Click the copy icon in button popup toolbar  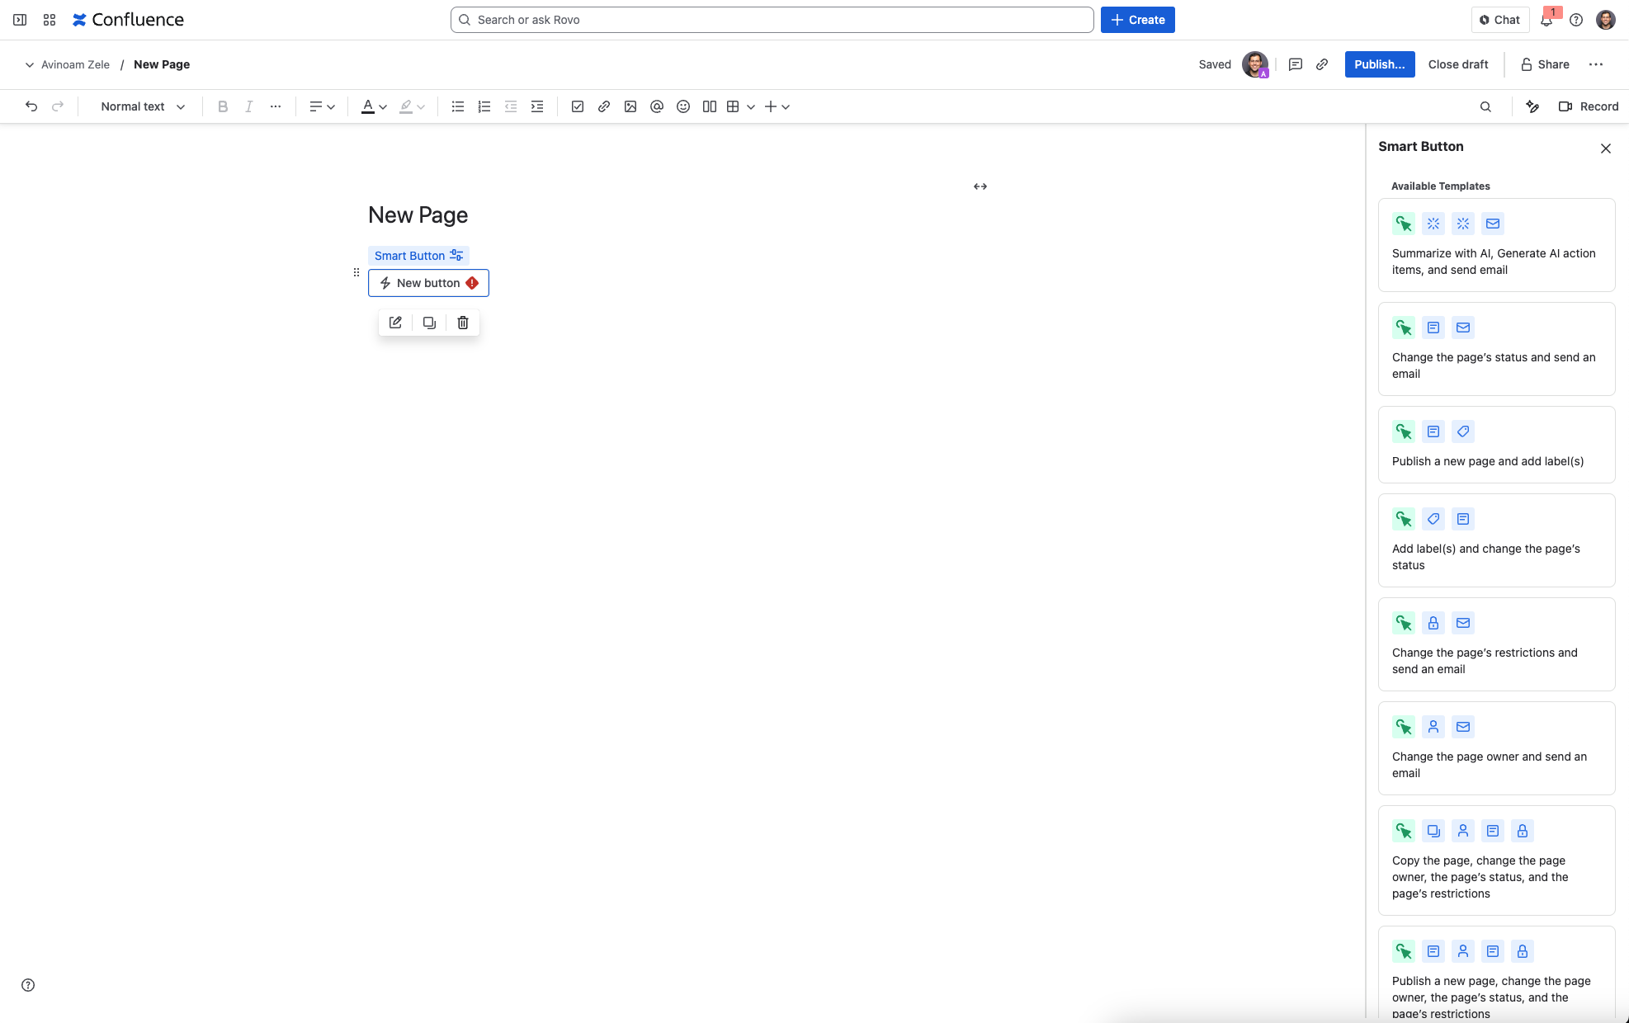coord(429,323)
